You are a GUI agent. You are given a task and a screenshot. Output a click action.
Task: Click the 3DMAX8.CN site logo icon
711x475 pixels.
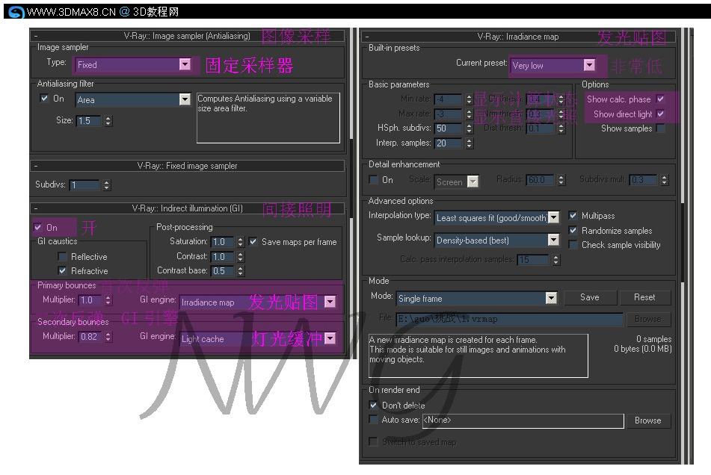click(x=16, y=12)
